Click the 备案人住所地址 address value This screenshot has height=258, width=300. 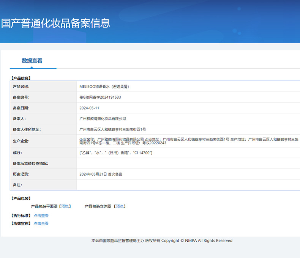[113, 129]
